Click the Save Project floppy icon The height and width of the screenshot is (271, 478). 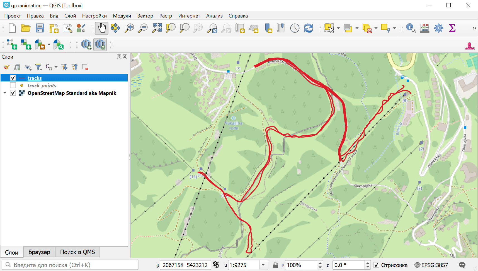coord(40,28)
